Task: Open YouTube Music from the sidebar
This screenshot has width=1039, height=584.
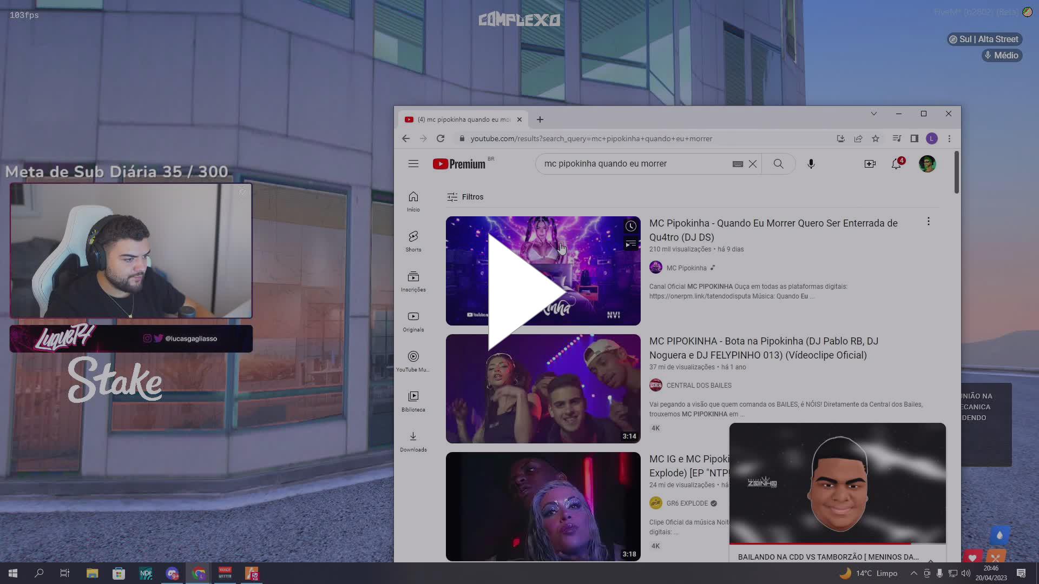Action: tap(413, 360)
